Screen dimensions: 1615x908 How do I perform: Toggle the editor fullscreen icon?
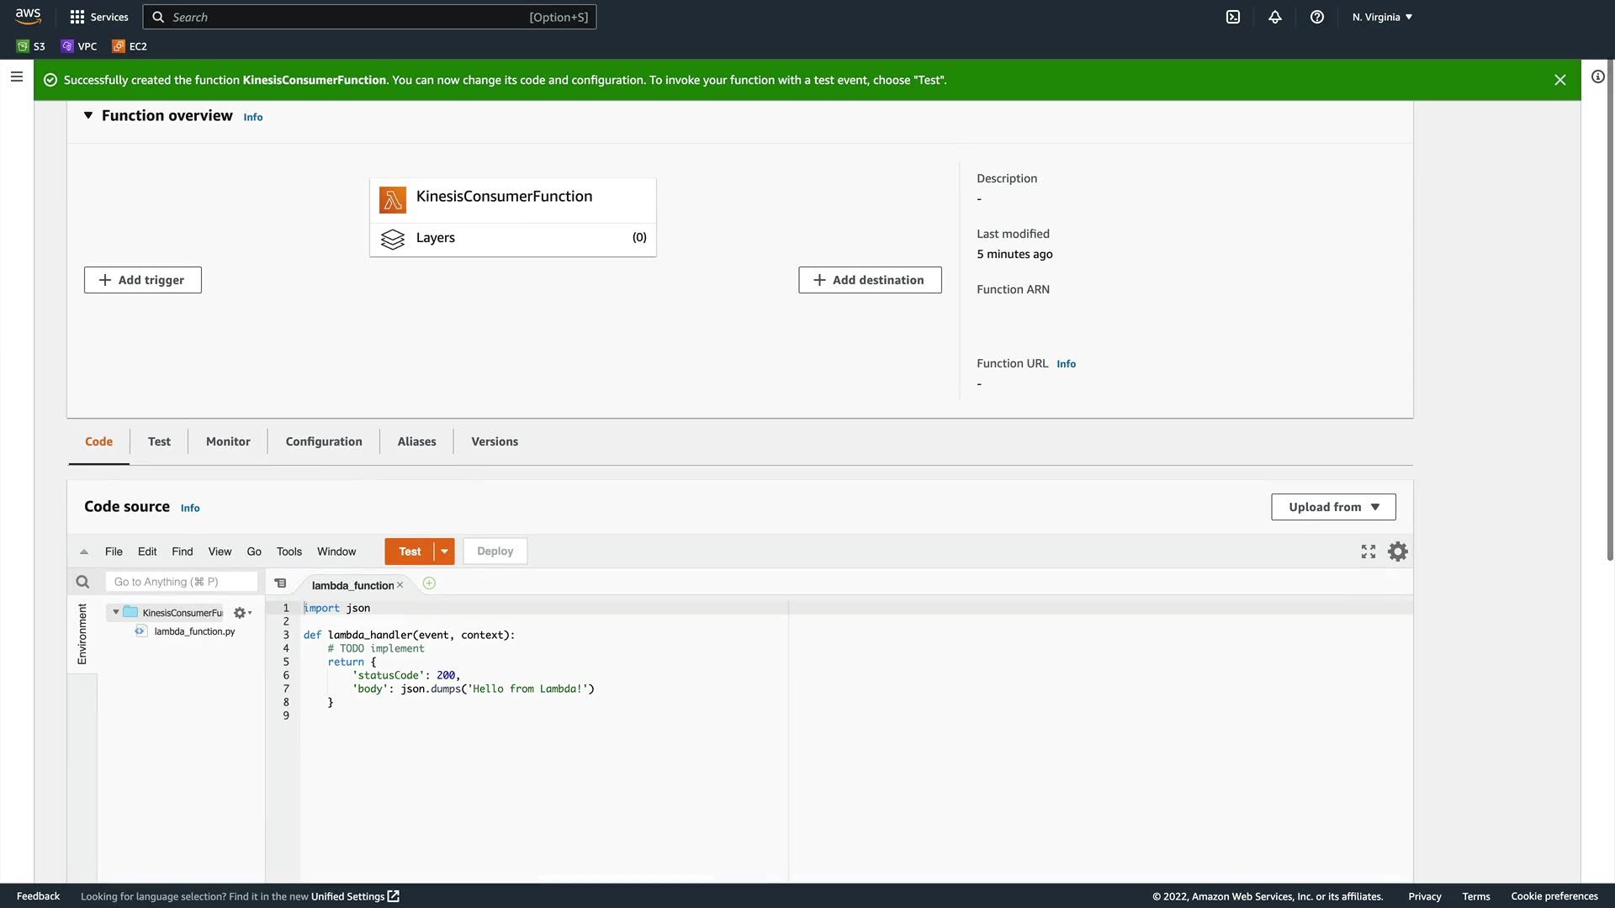coord(1369,552)
